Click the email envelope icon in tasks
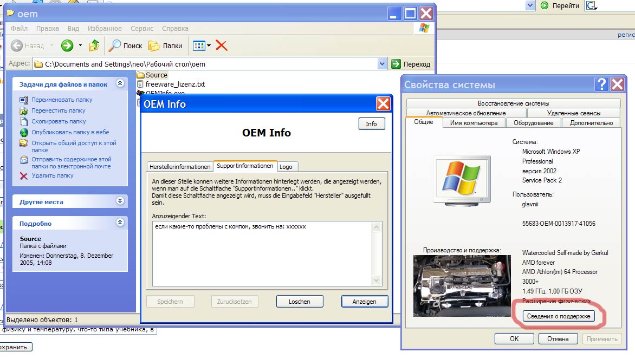The image size is (635, 359). [24, 160]
